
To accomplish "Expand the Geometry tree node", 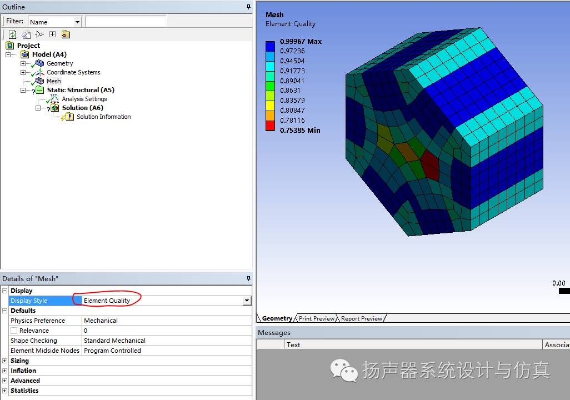I will (x=23, y=63).
